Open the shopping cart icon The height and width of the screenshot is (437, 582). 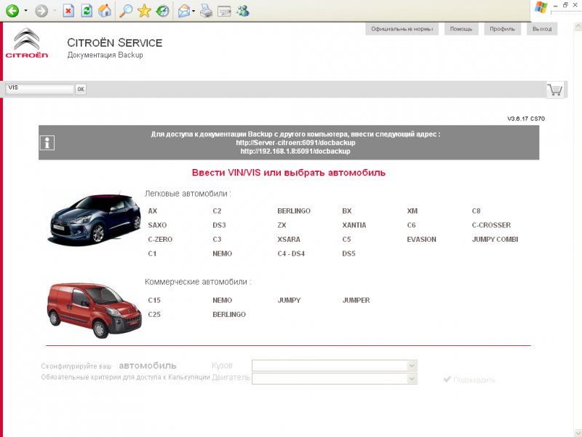click(x=555, y=90)
